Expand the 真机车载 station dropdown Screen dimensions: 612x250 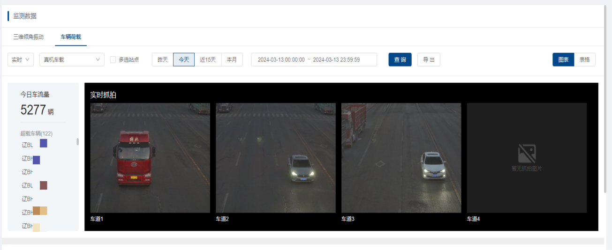tap(72, 59)
